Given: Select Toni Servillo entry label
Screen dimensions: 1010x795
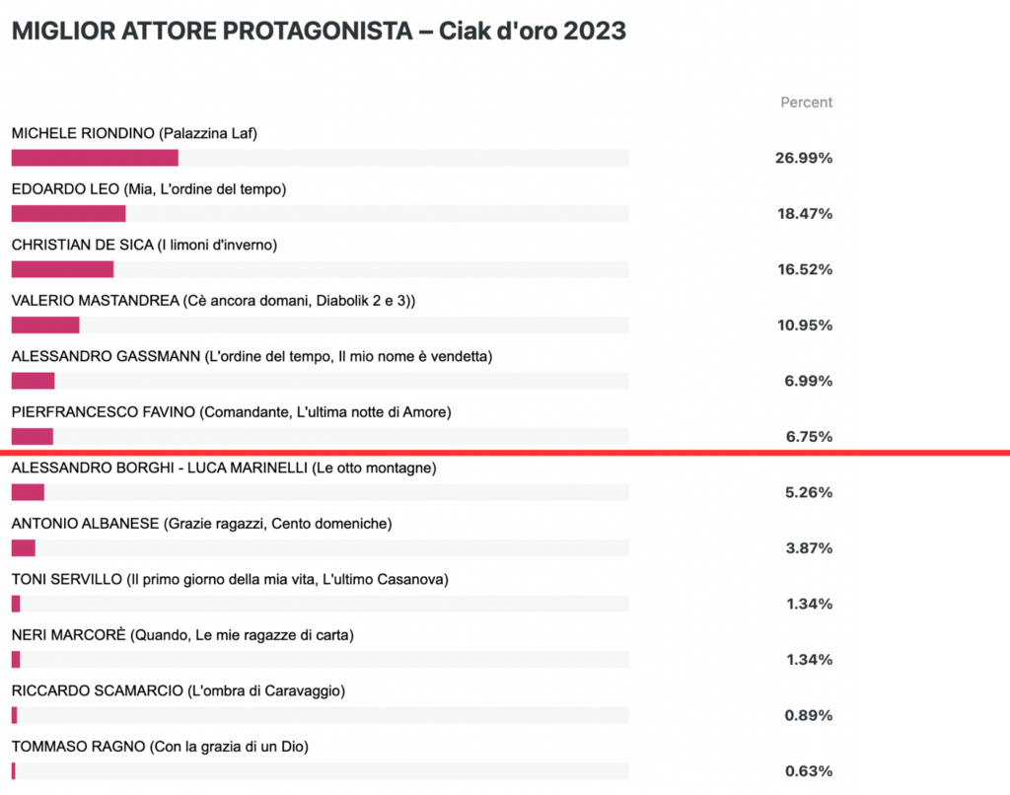Looking at the screenshot, I should (230, 579).
